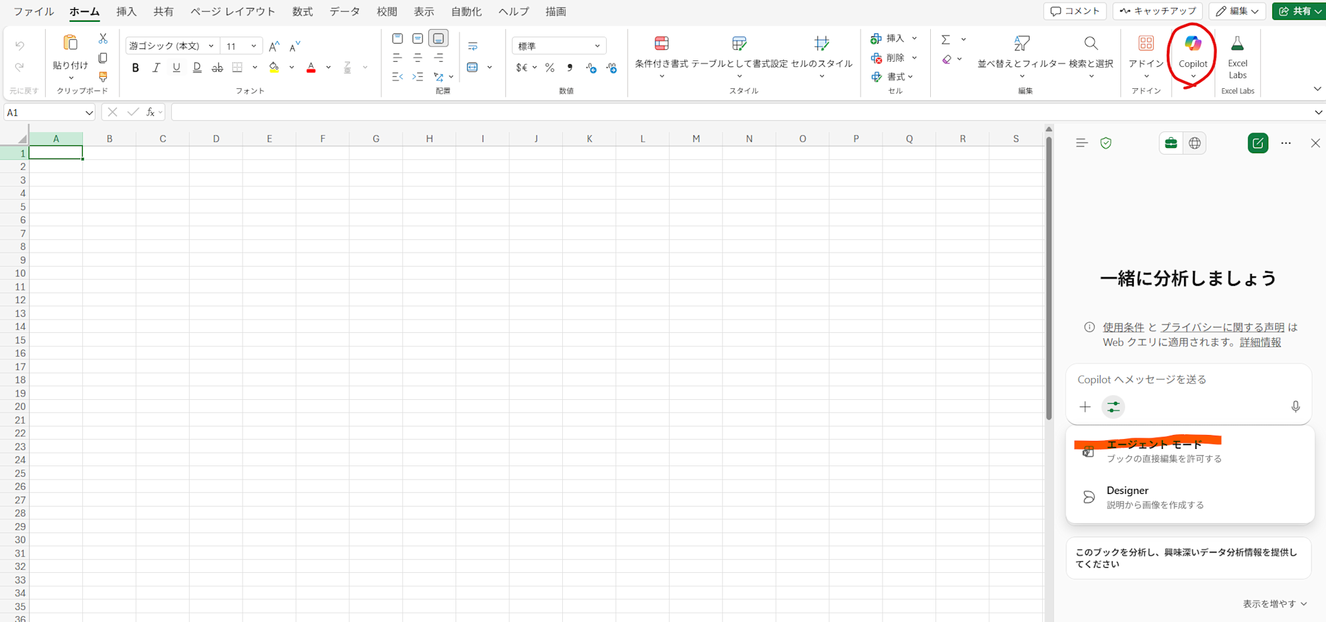Image resolution: width=1326 pixels, height=622 pixels.
Task: Open the プライバシーに関する声明 link
Action: [x=1223, y=328]
